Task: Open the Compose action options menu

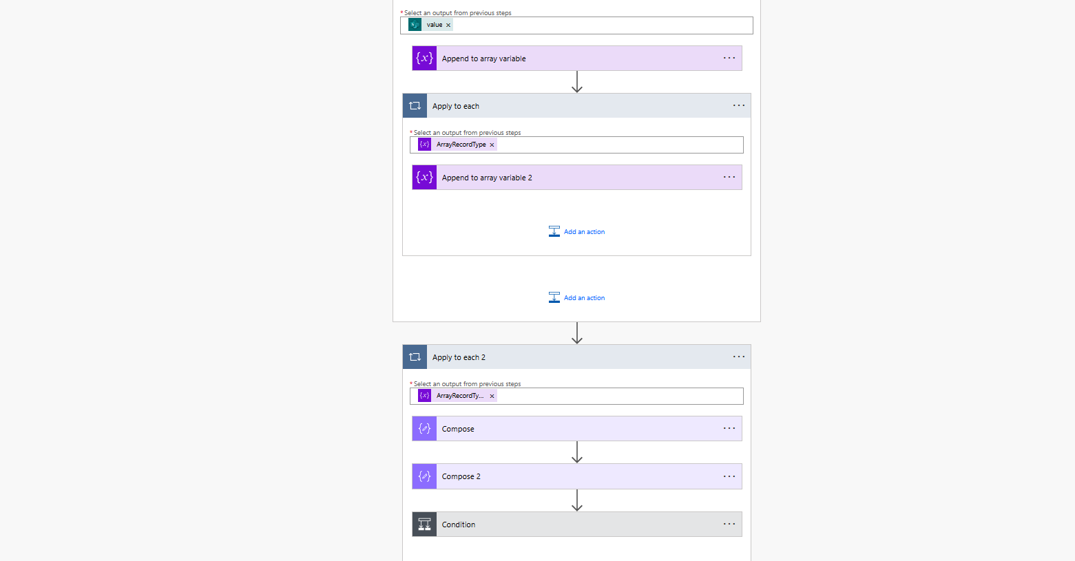Action: tap(729, 429)
